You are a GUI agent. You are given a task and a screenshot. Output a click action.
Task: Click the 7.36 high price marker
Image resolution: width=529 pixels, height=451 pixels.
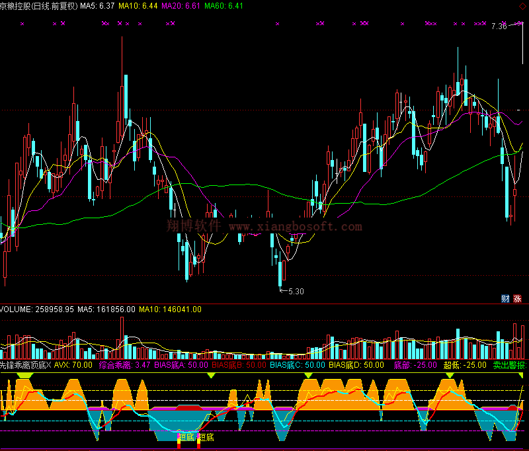[x=499, y=26]
